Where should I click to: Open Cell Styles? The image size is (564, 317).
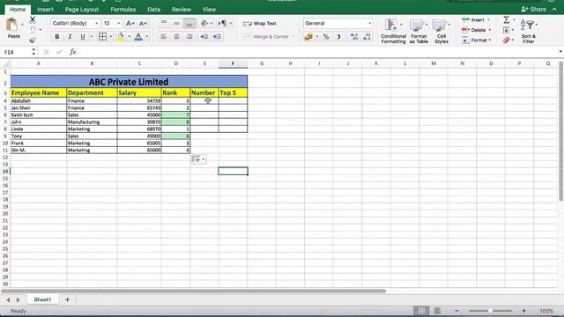442,32
